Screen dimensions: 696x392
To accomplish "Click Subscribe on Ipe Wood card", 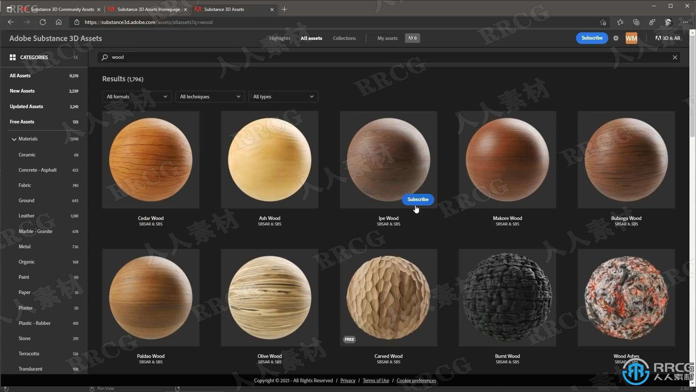I will [x=418, y=199].
